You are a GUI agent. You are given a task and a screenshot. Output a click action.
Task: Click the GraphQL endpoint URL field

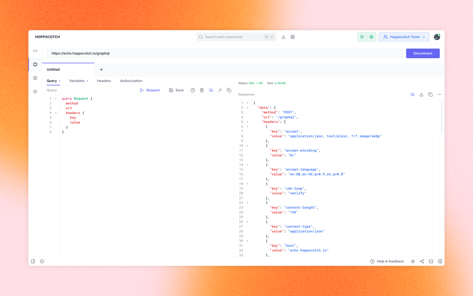(225, 53)
